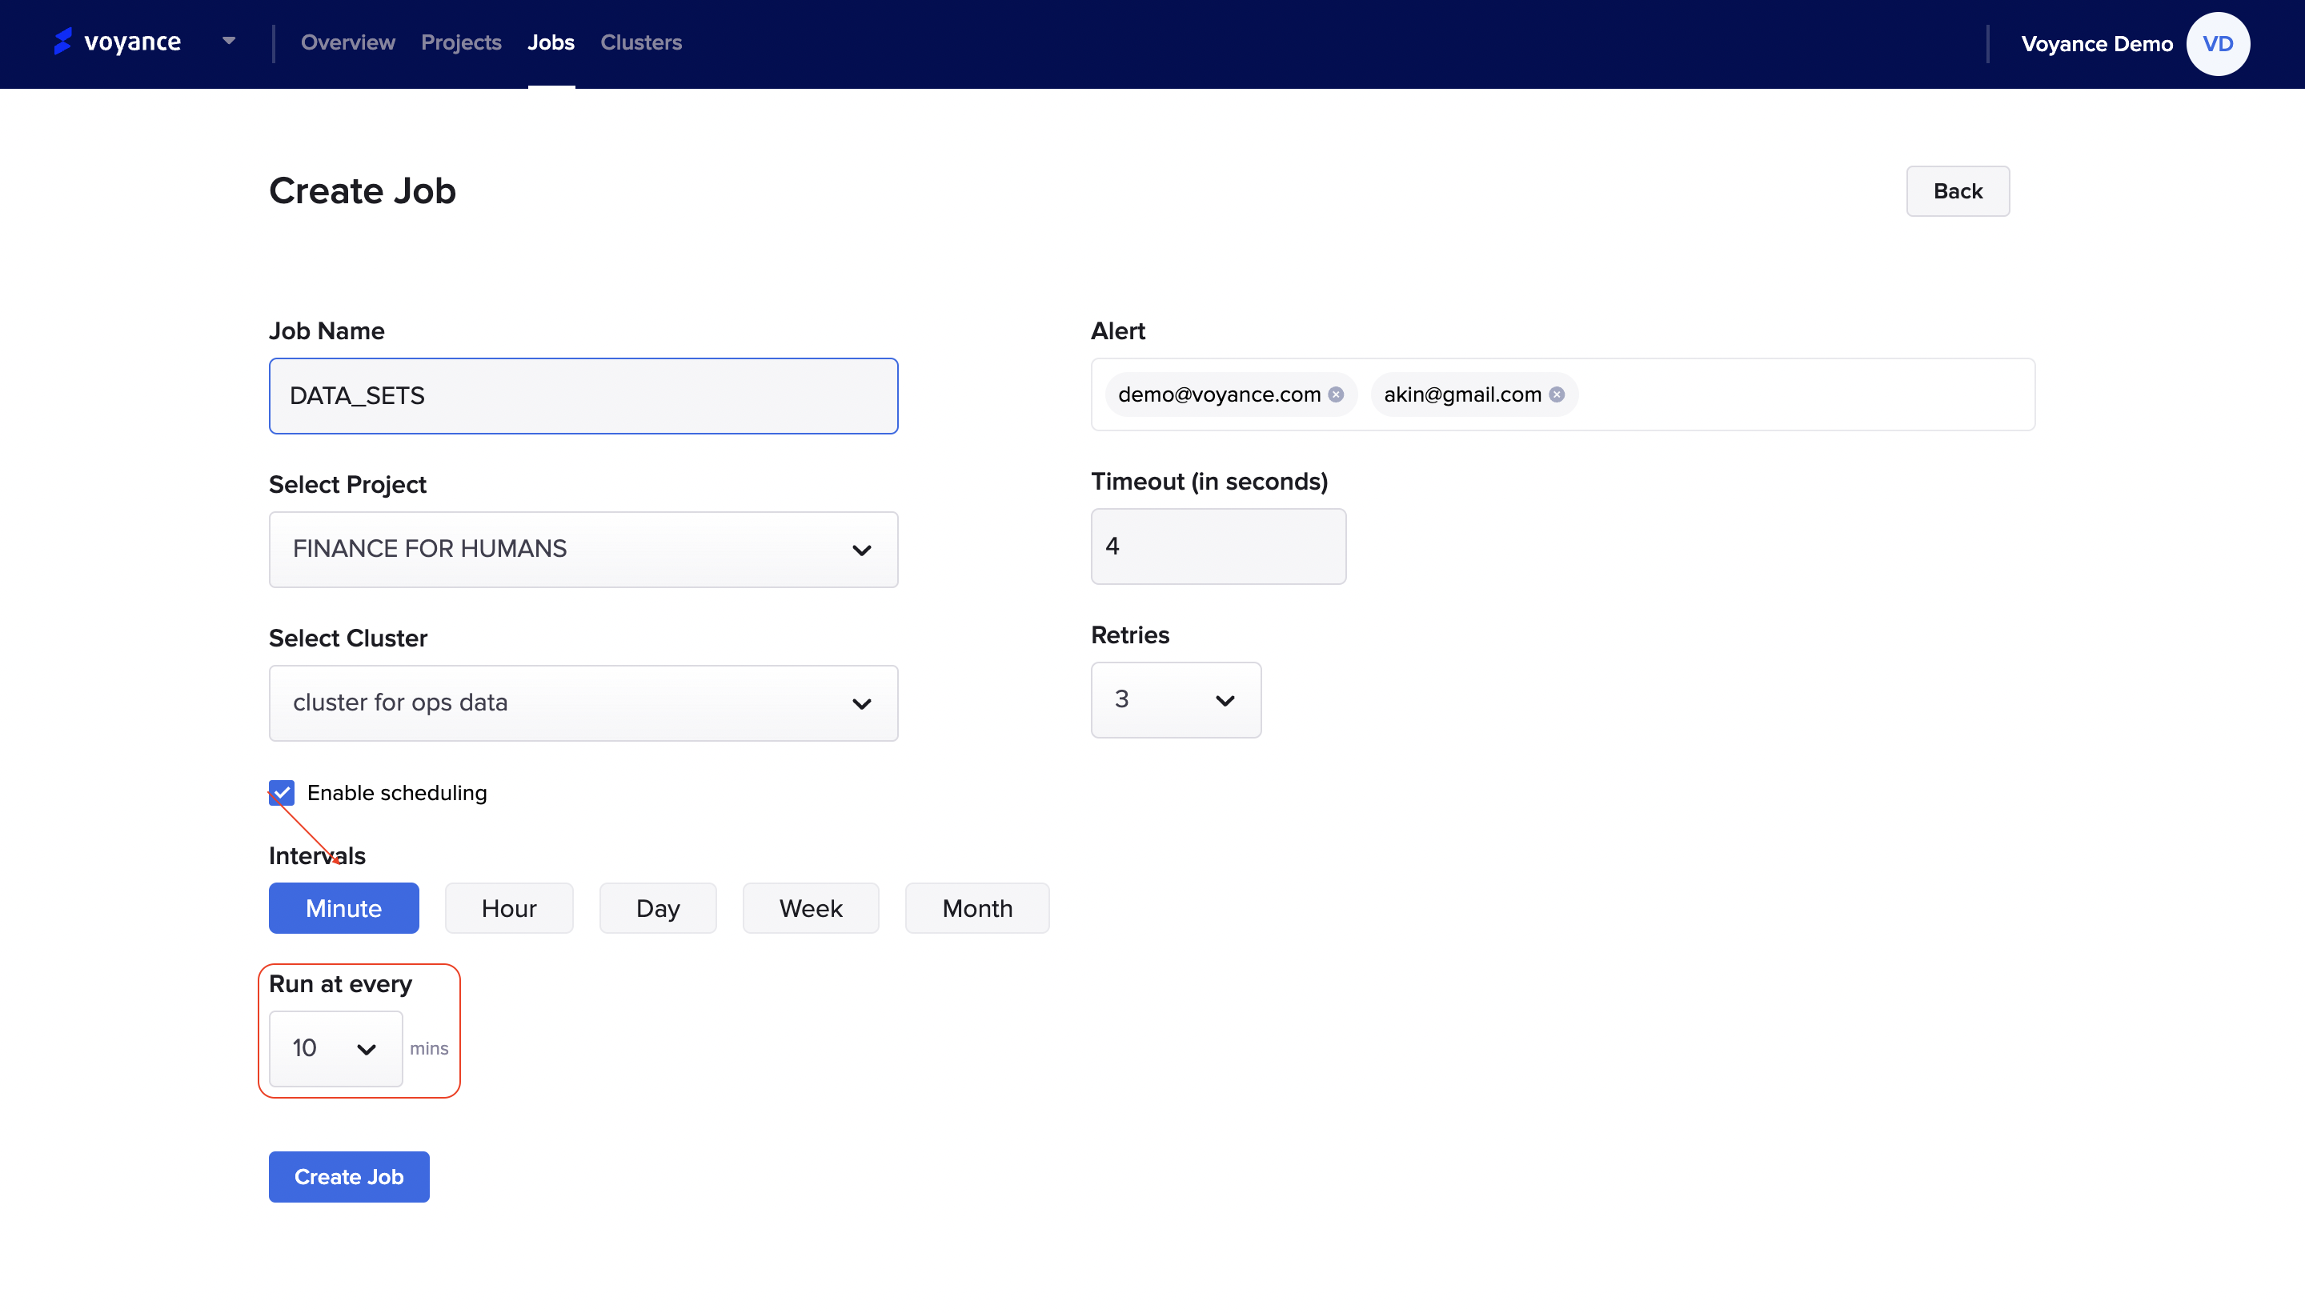Select the Day interval
This screenshot has width=2305, height=1313.
click(x=657, y=908)
